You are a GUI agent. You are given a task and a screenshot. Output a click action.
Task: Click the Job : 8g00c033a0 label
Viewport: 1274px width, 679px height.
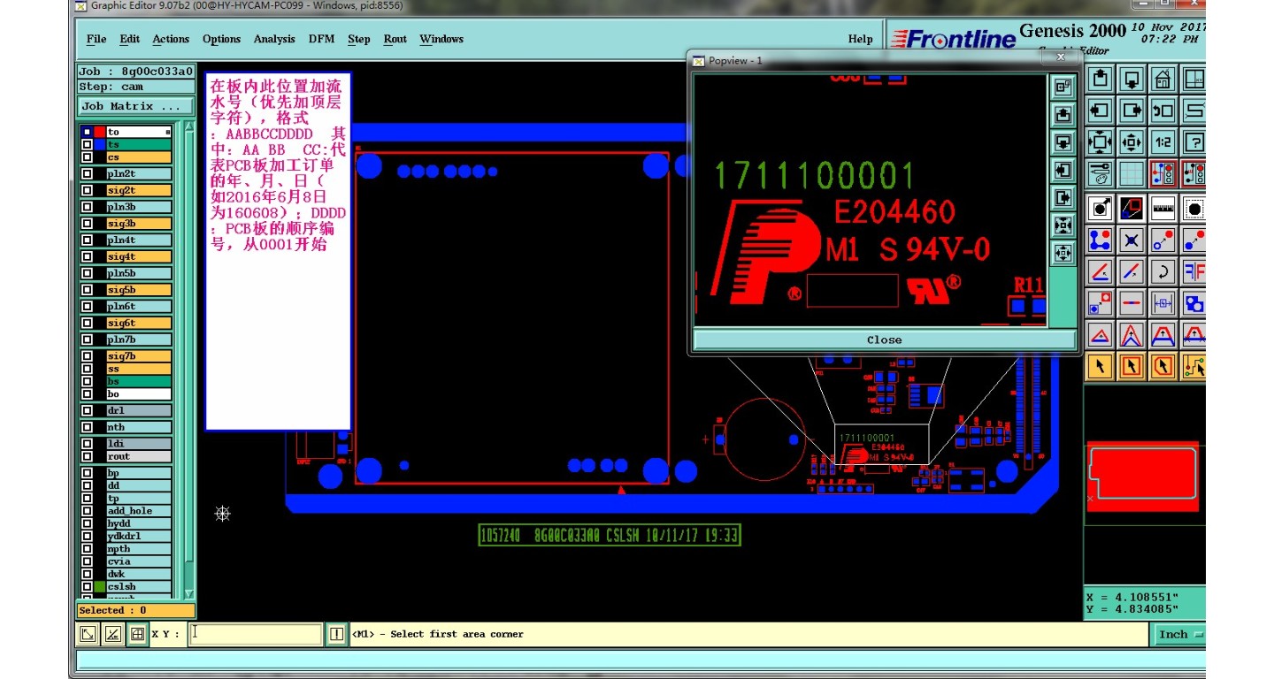pyautogui.click(x=136, y=72)
